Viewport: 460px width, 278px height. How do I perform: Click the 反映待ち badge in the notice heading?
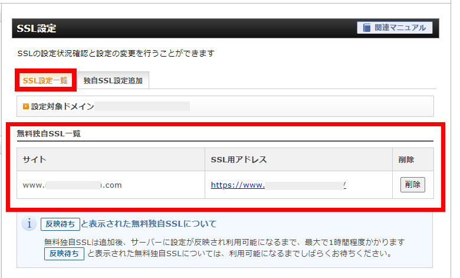pyautogui.click(x=60, y=224)
